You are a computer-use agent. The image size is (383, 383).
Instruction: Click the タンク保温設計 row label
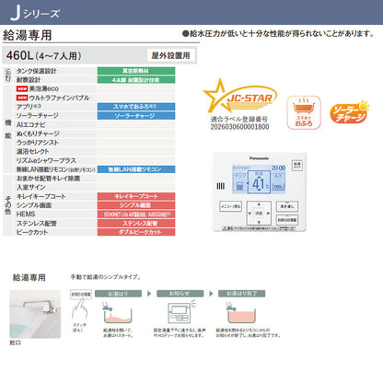coord(37,71)
